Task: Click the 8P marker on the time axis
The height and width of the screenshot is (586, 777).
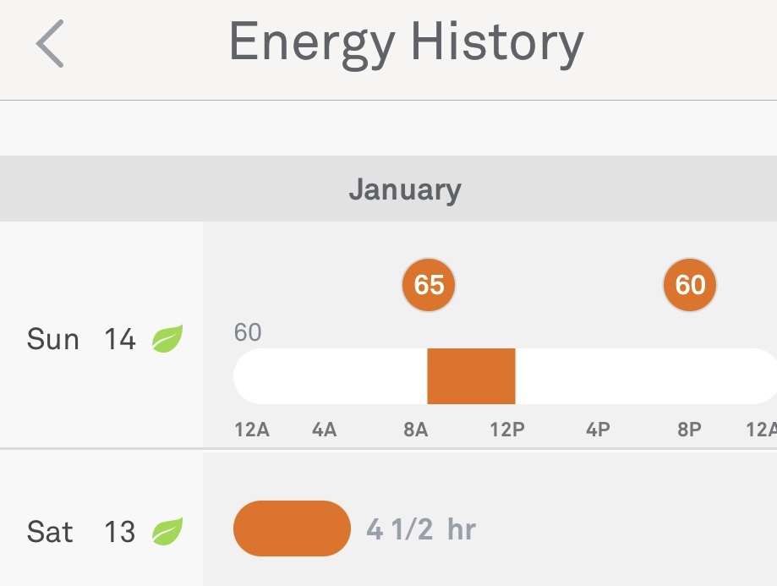Action: tap(689, 430)
